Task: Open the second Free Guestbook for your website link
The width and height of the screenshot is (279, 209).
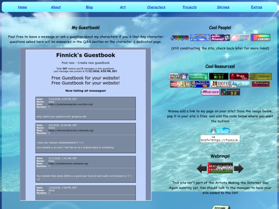Action: (86, 83)
